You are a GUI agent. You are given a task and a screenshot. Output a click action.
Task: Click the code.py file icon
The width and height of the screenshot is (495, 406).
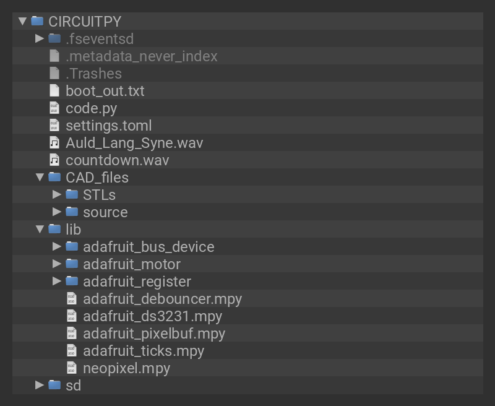click(55, 108)
